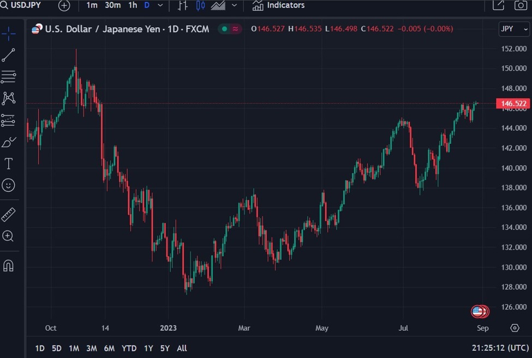
Task: Expand the chart style dropdown
Action: (x=234, y=5)
